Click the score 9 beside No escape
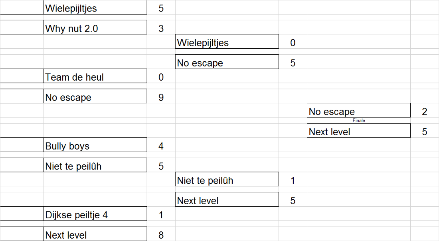This screenshot has height=241, width=439. pyautogui.click(x=161, y=96)
